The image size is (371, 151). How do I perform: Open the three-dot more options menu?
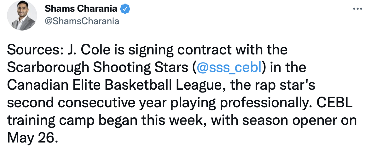[357, 9]
